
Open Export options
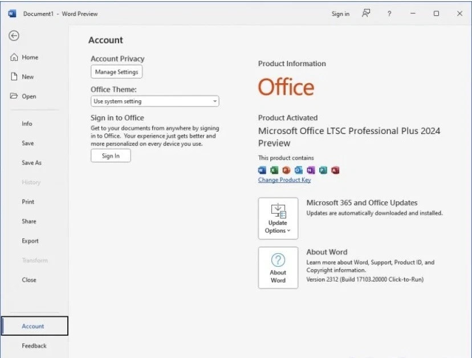click(x=30, y=241)
